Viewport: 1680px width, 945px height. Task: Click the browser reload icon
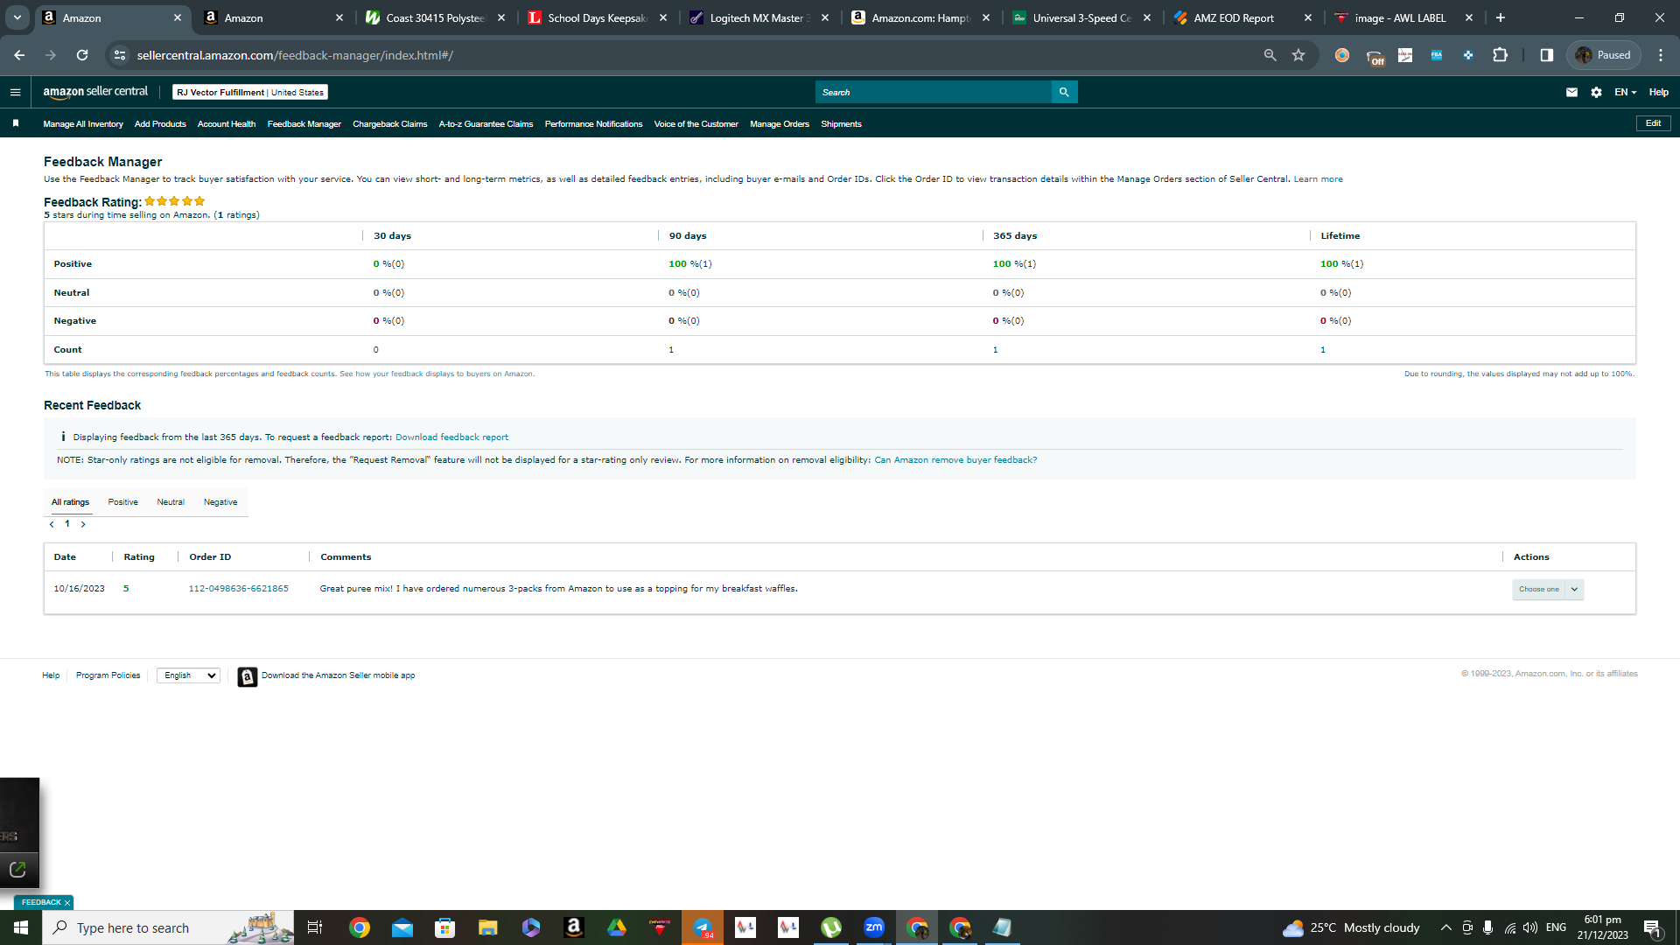82,55
